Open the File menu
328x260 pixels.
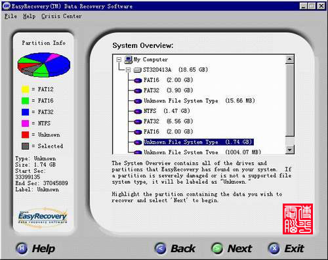point(10,16)
